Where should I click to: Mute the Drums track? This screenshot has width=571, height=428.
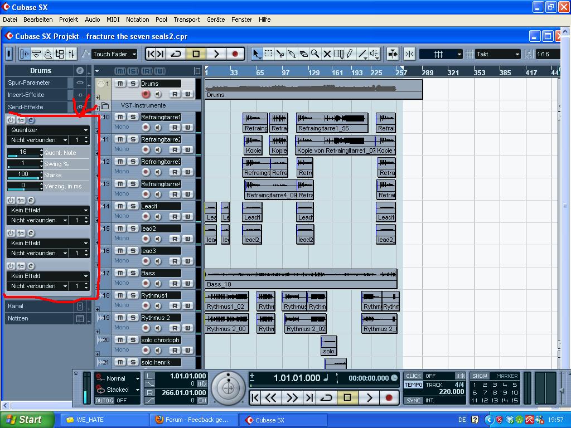pyautogui.click(x=120, y=84)
